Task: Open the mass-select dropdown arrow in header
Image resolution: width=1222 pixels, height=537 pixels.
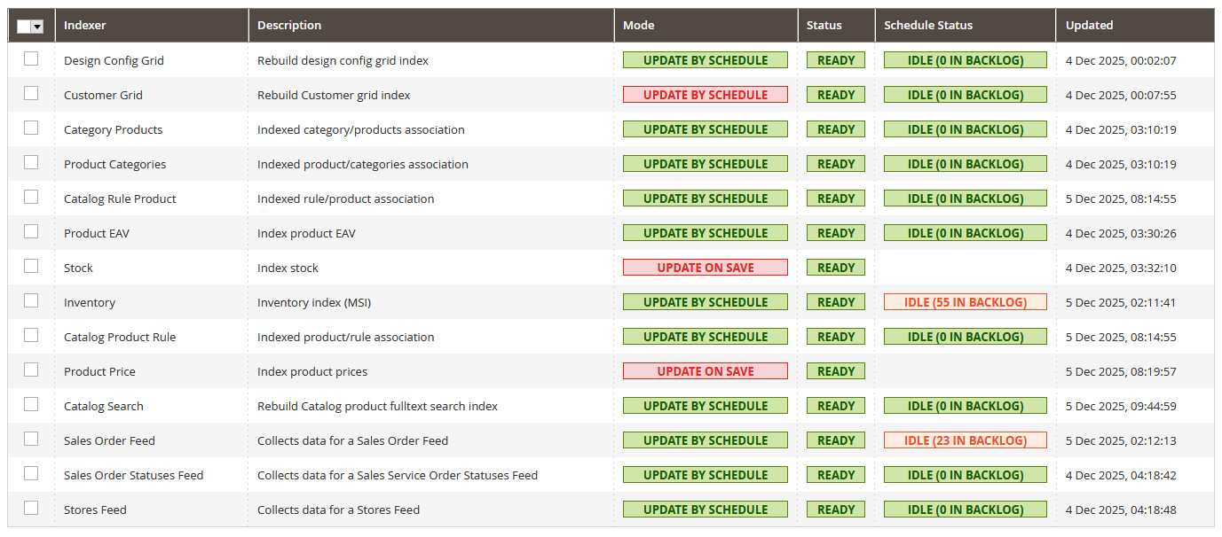Action: (x=37, y=27)
